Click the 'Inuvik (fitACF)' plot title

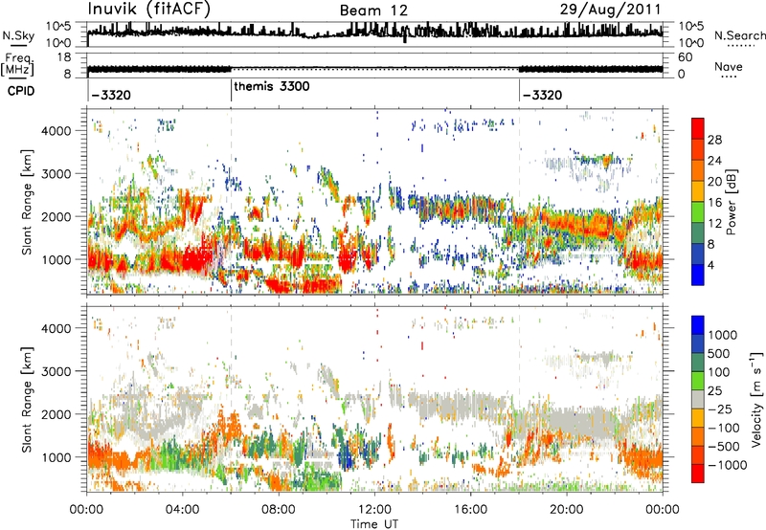tap(149, 10)
